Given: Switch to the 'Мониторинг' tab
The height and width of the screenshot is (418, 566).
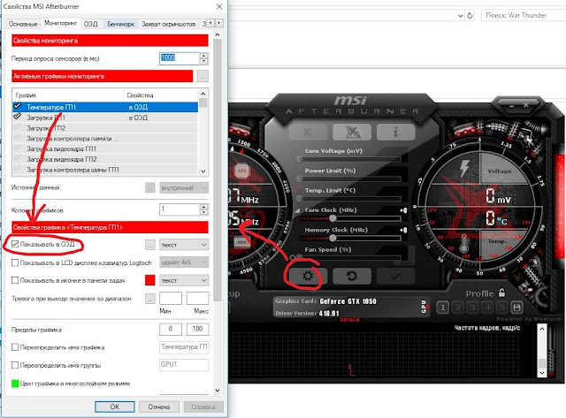Looking at the screenshot, I should (61, 23).
